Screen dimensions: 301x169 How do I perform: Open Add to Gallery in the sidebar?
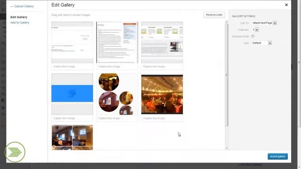point(20,23)
